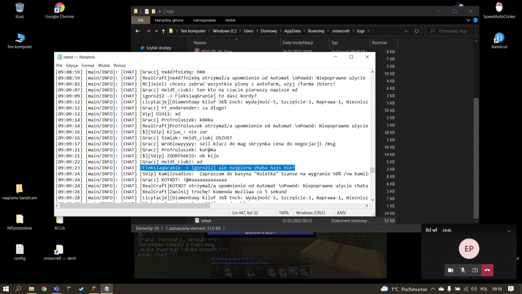Screen dimensions: 522x294
Task: Click the Users segment in address bar
Action: [248, 31]
